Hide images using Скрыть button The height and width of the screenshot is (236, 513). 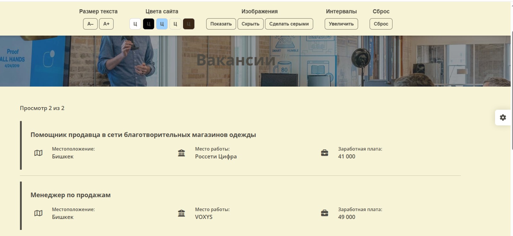(250, 24)
